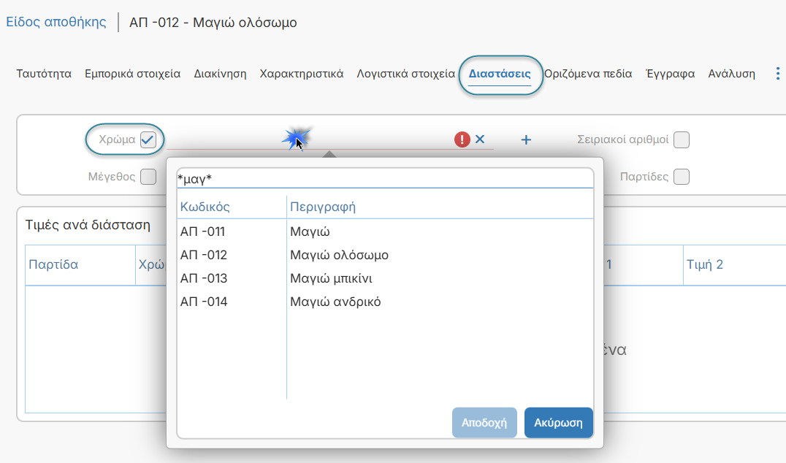The image size is (786, 463).
Task: Open the Οριζόμενα πεδία tab
Action: point(588,74)
